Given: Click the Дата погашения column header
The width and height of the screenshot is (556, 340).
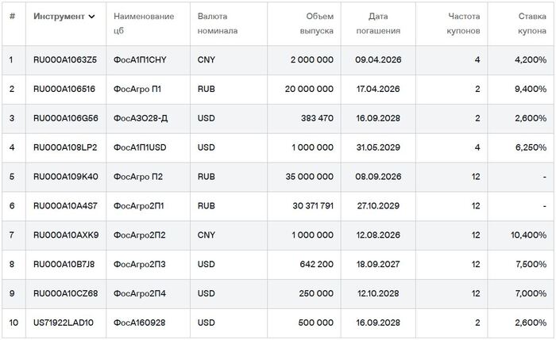Looking at the screenshot, I should 384,23.
